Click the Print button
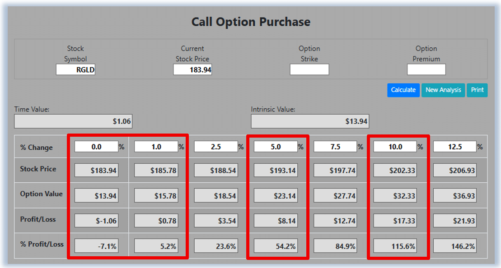Image resolution: width=501 pixels, height=268 pixels. tap(477, 90)
